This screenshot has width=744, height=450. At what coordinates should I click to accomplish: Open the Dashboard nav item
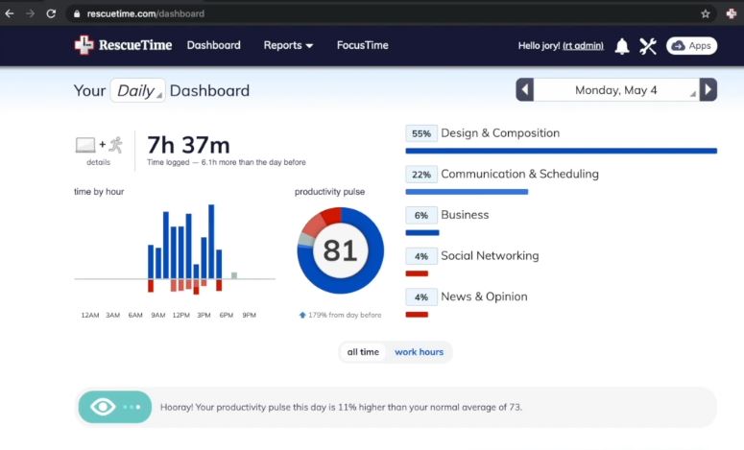213,45
